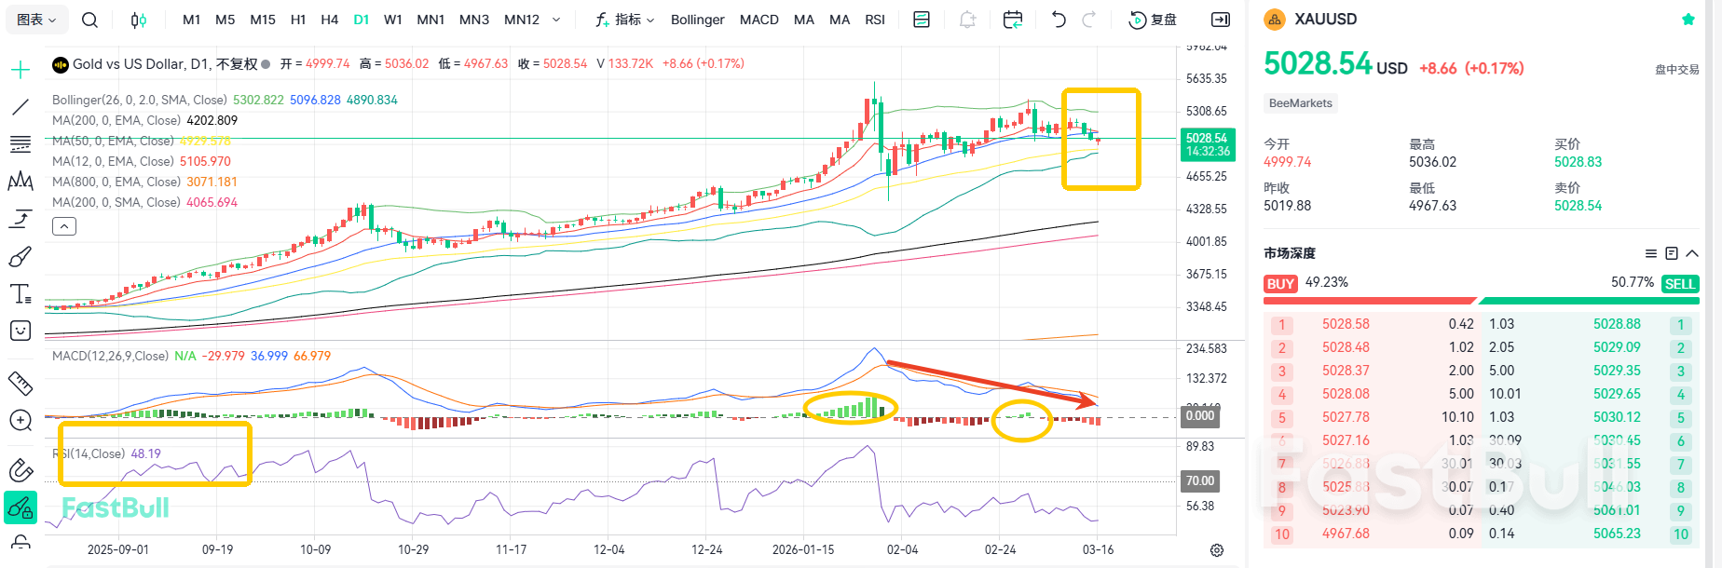Select the trend line drawing tool
The width and height of the screenshot is (1722, 568).
[20, 107]
